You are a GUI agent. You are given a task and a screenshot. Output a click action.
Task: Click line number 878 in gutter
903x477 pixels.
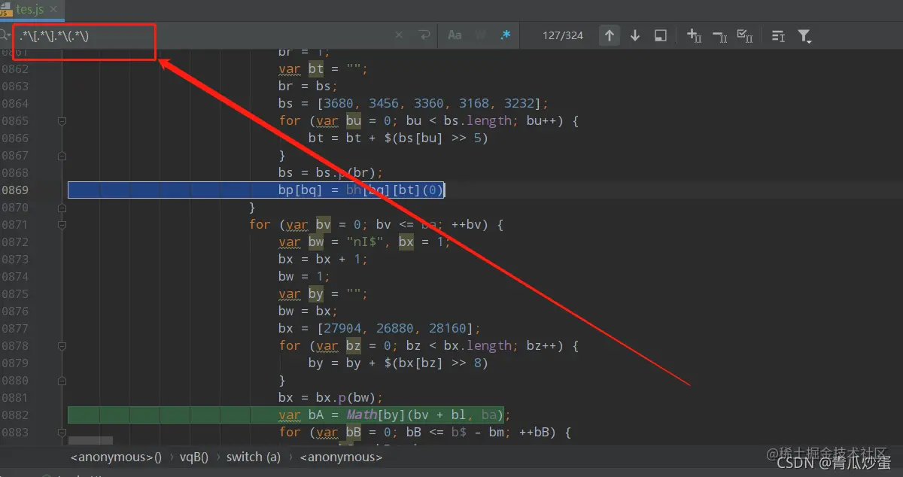(x=14, y=345)
